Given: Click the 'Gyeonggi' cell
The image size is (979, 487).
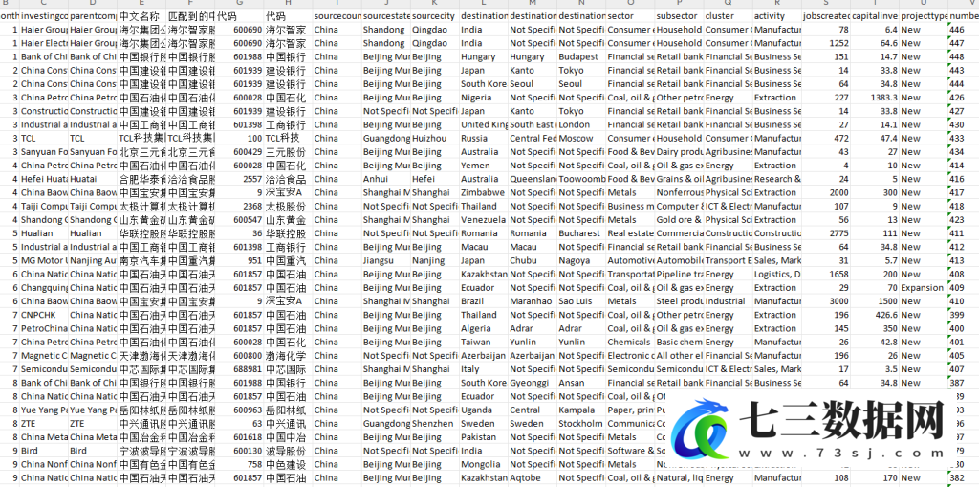Looking at the screenshot, I should (533, 383).
